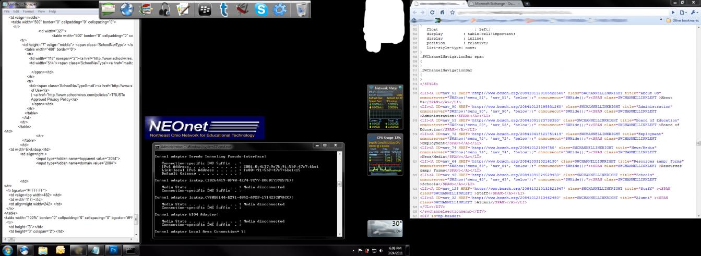Open the BlackBerry icon in the dock

(x=205, y=9)
